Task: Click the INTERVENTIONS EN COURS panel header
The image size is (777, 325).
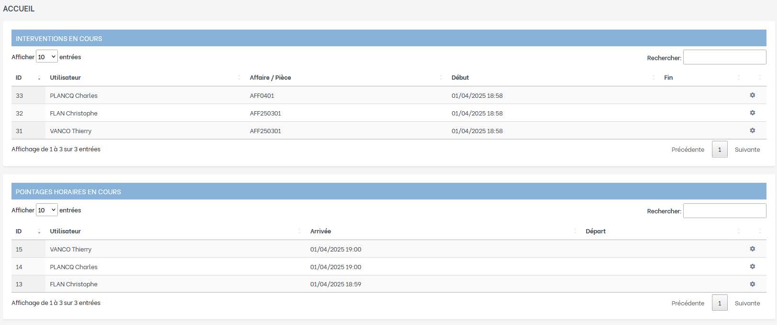Action: click(389, 38)
